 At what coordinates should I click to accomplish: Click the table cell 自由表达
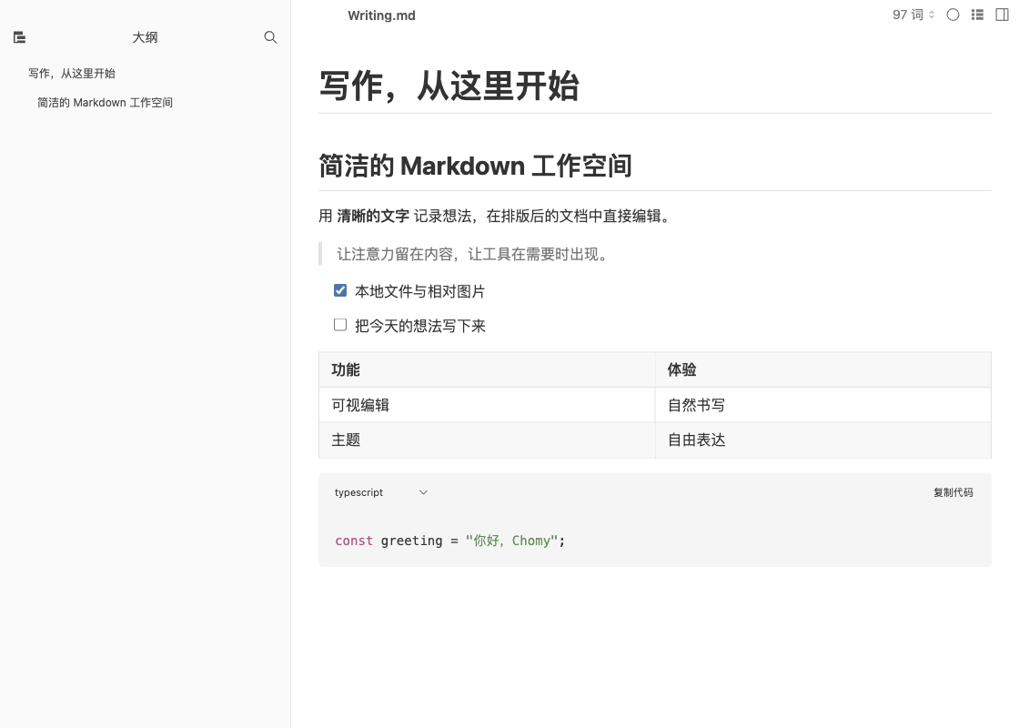(x=822, y=440)
